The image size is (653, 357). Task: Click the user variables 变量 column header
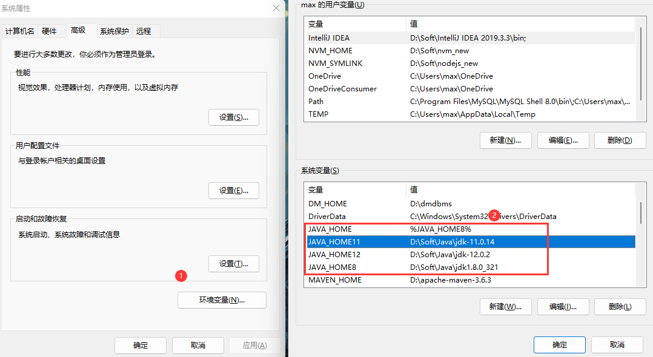[x=355, y=24]
